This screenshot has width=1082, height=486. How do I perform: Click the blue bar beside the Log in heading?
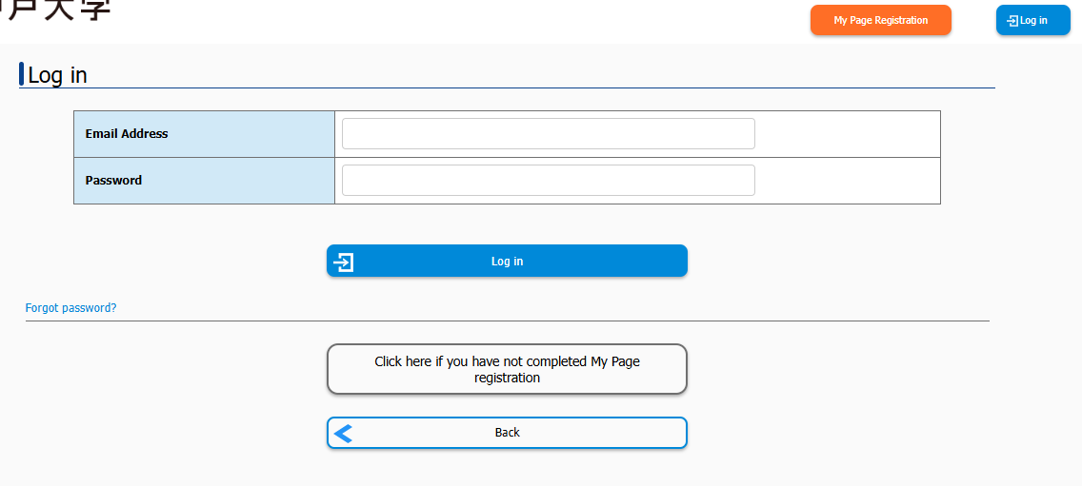(x=21, y=74)
